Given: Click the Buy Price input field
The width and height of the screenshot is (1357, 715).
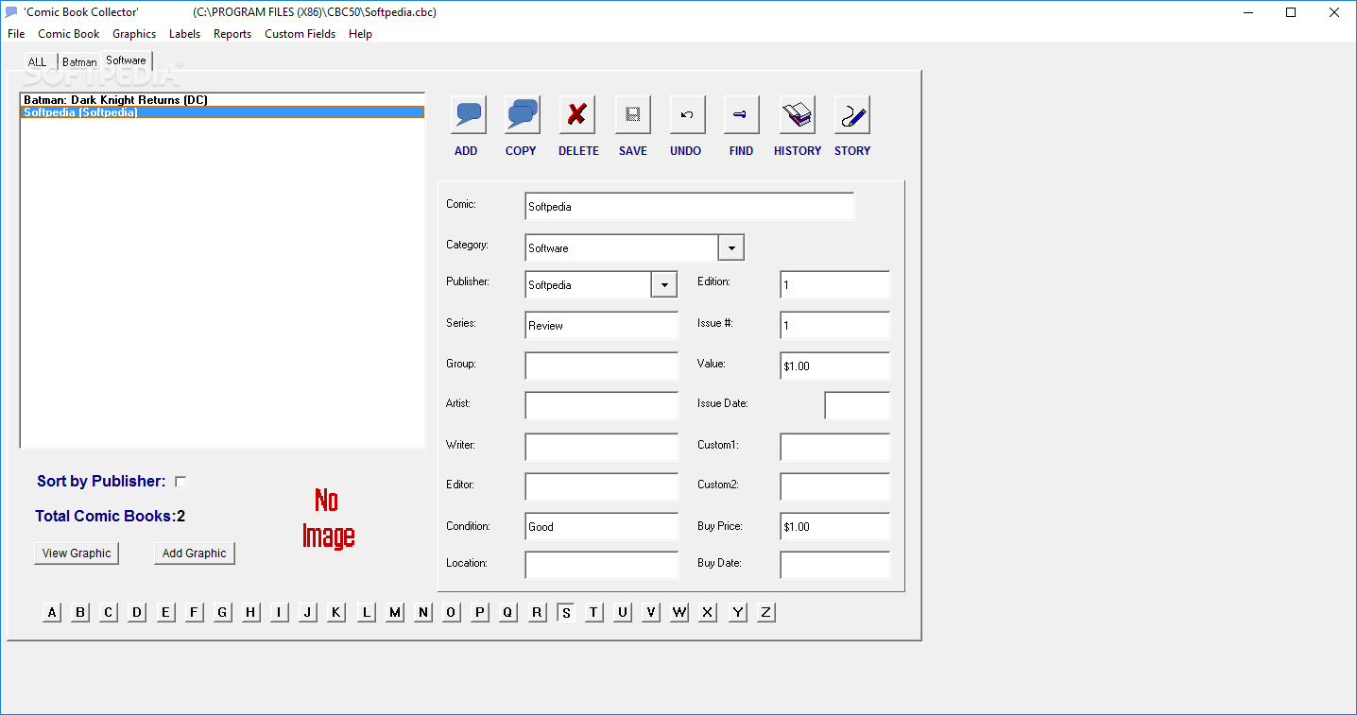Looking at the screenshot, I should [x=835, y=526].
